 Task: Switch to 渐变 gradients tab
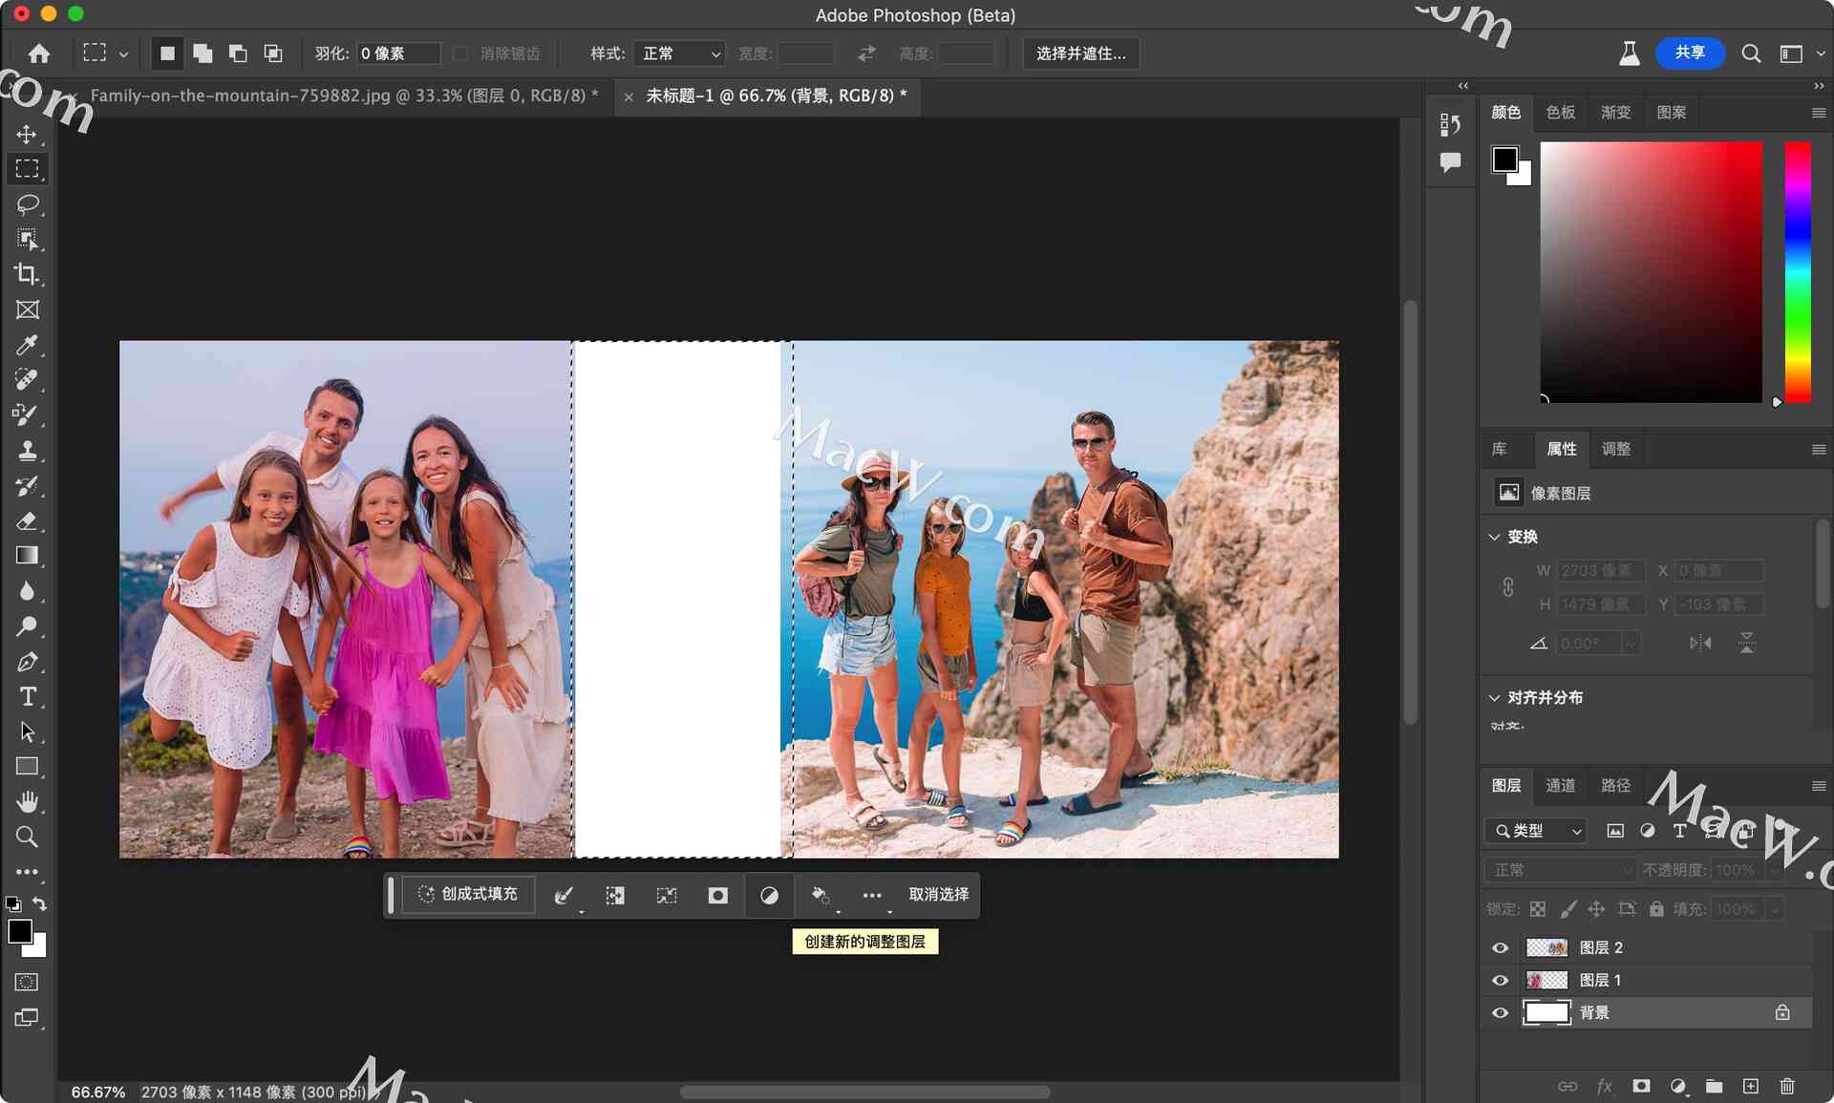1615,113
